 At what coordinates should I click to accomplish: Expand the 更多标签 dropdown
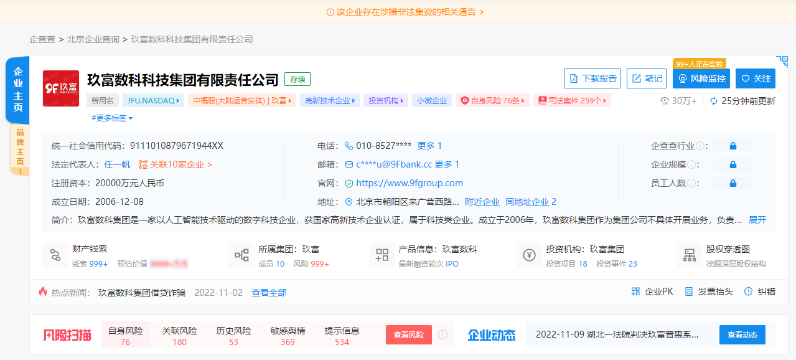[x=113, y=118]
